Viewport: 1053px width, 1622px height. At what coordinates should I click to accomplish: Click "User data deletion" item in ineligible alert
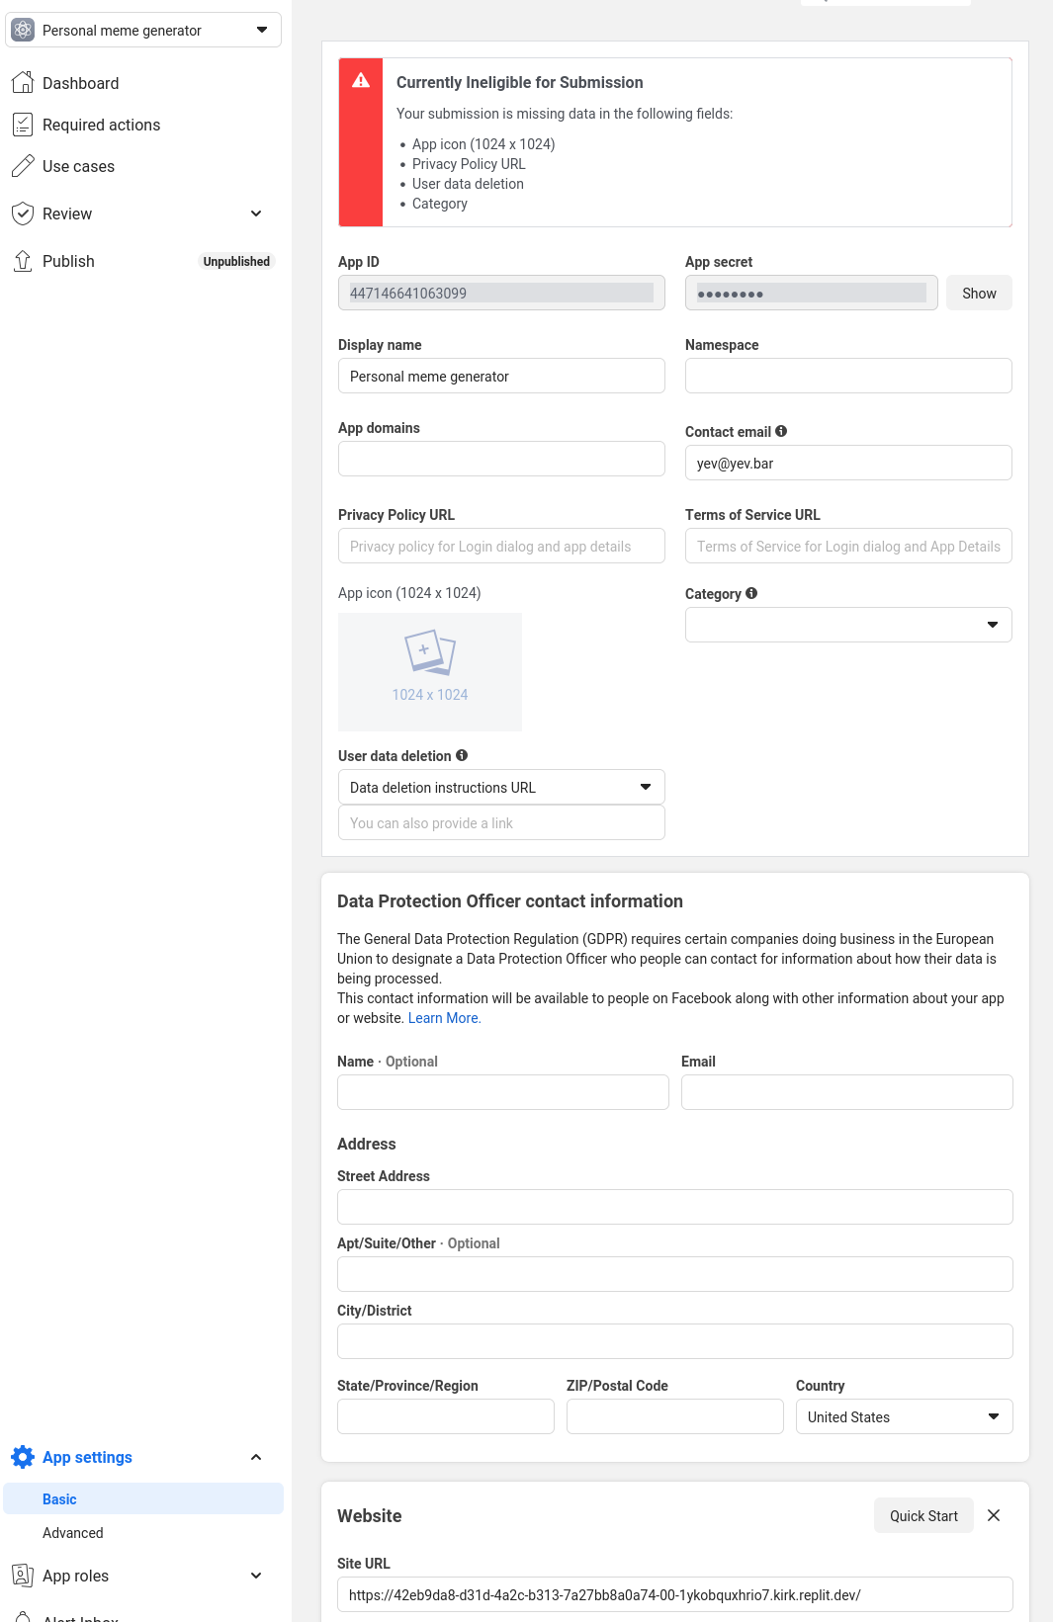pyautogui.click(x=468, y=184)
